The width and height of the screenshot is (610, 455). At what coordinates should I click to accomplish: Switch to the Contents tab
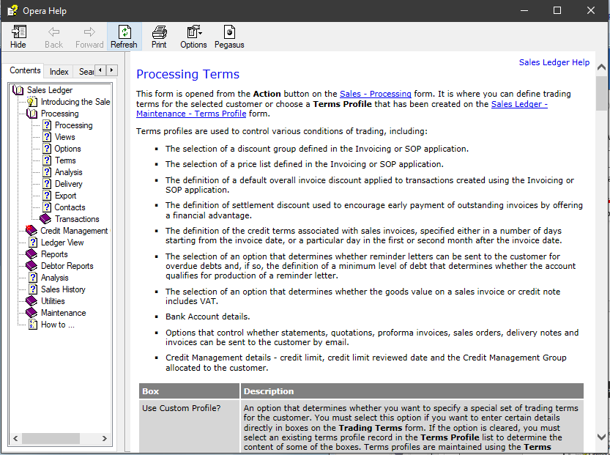25,70
